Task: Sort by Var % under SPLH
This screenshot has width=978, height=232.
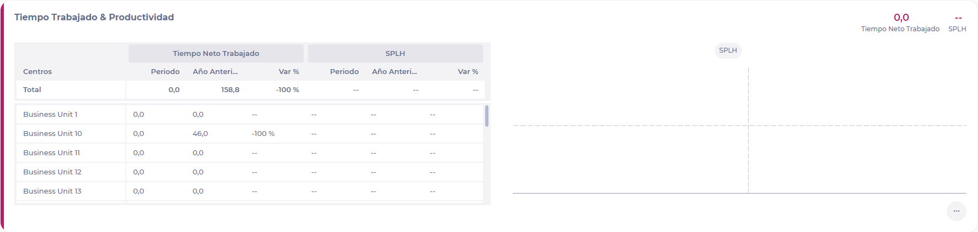Action: [x=468, y=72]
